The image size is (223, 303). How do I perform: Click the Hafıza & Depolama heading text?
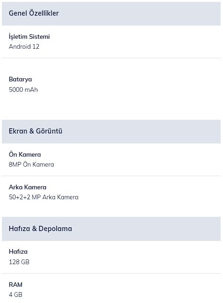pyautogui.click(x=40, y=229)
